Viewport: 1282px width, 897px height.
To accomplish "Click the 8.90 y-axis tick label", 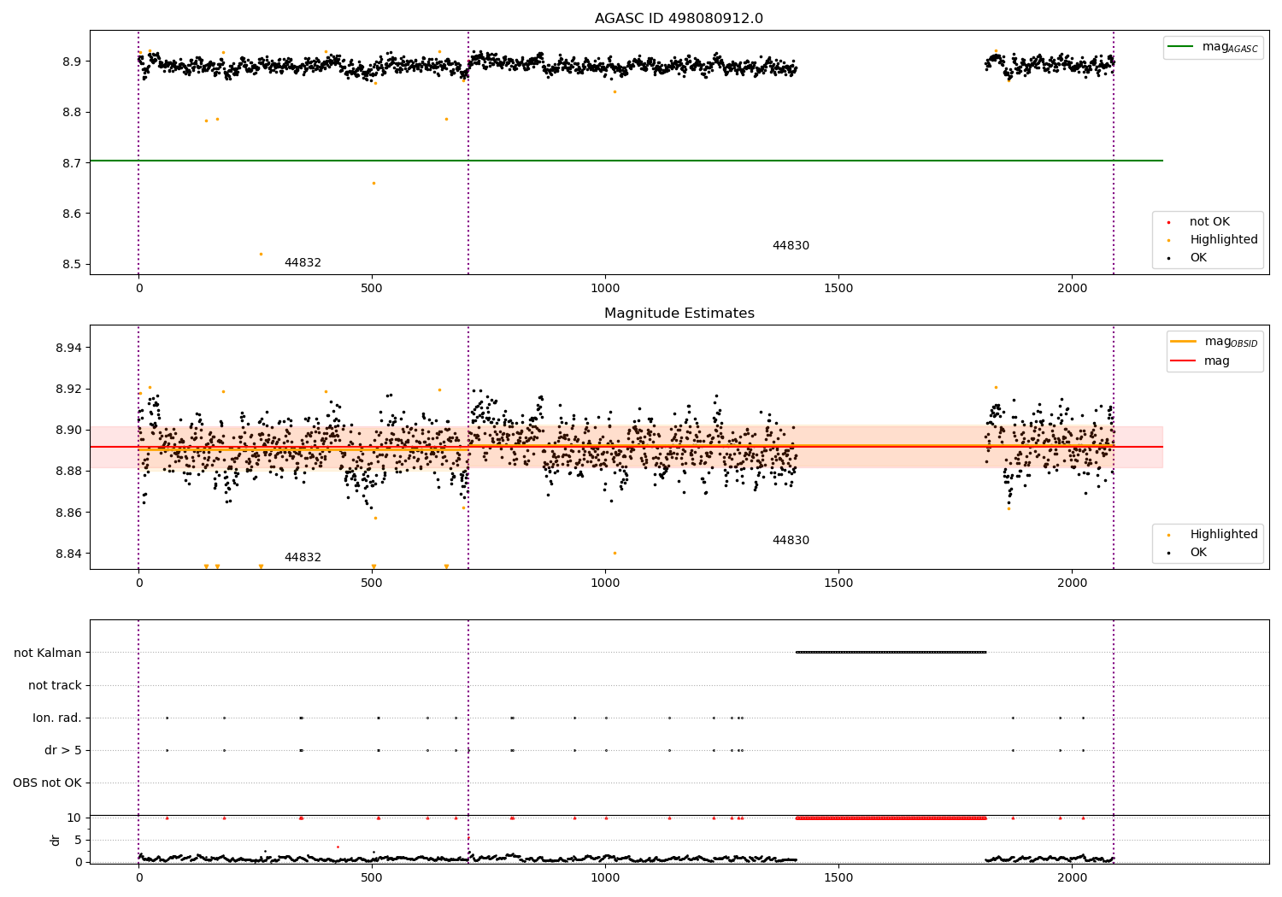I will point(67,430).
